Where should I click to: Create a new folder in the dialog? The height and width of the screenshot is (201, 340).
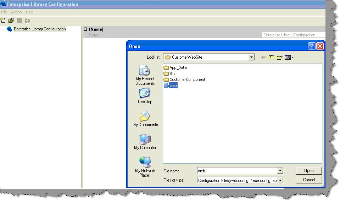tap(279, 57)
